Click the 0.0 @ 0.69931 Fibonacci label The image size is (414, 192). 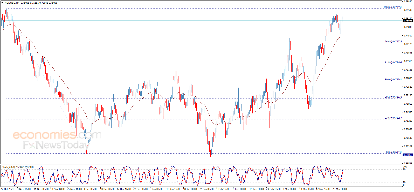click(394, 152)
